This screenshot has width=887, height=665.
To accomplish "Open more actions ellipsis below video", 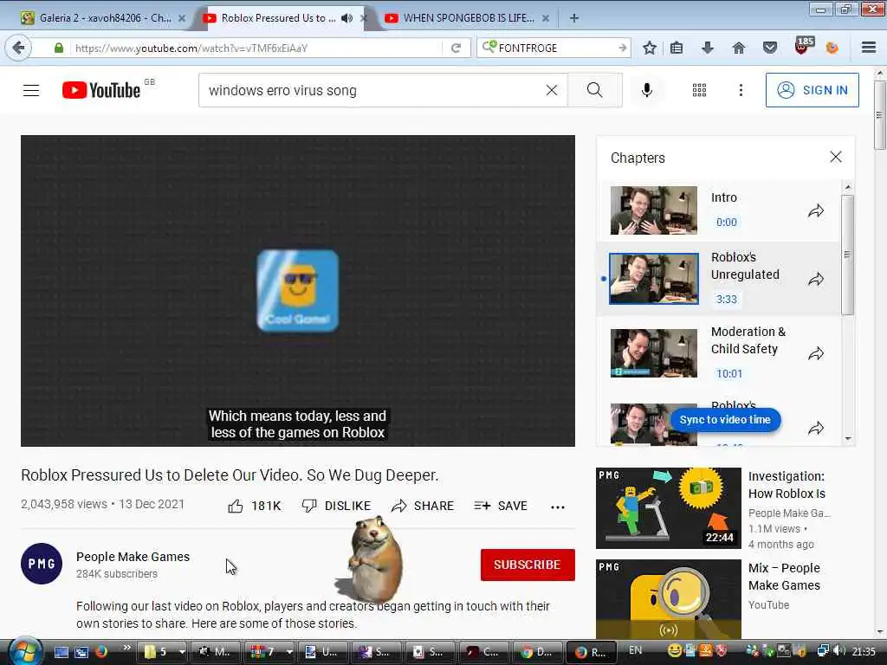I will 558,507.
